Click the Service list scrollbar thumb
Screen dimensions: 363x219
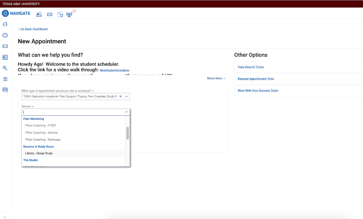128,133
